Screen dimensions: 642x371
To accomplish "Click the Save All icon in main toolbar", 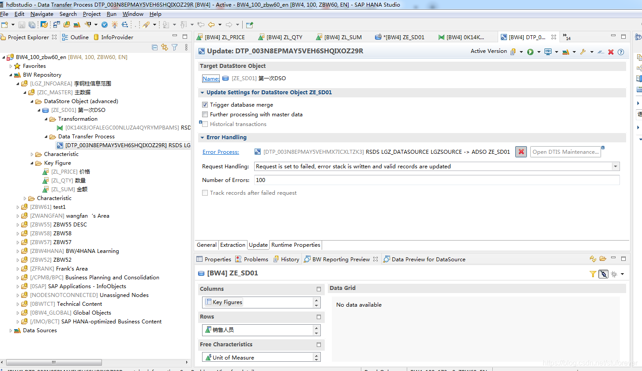I will coord(32,25).
